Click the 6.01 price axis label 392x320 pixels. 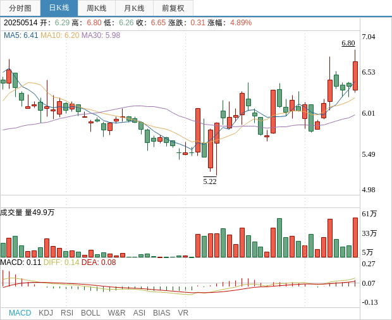coord(369,113)
